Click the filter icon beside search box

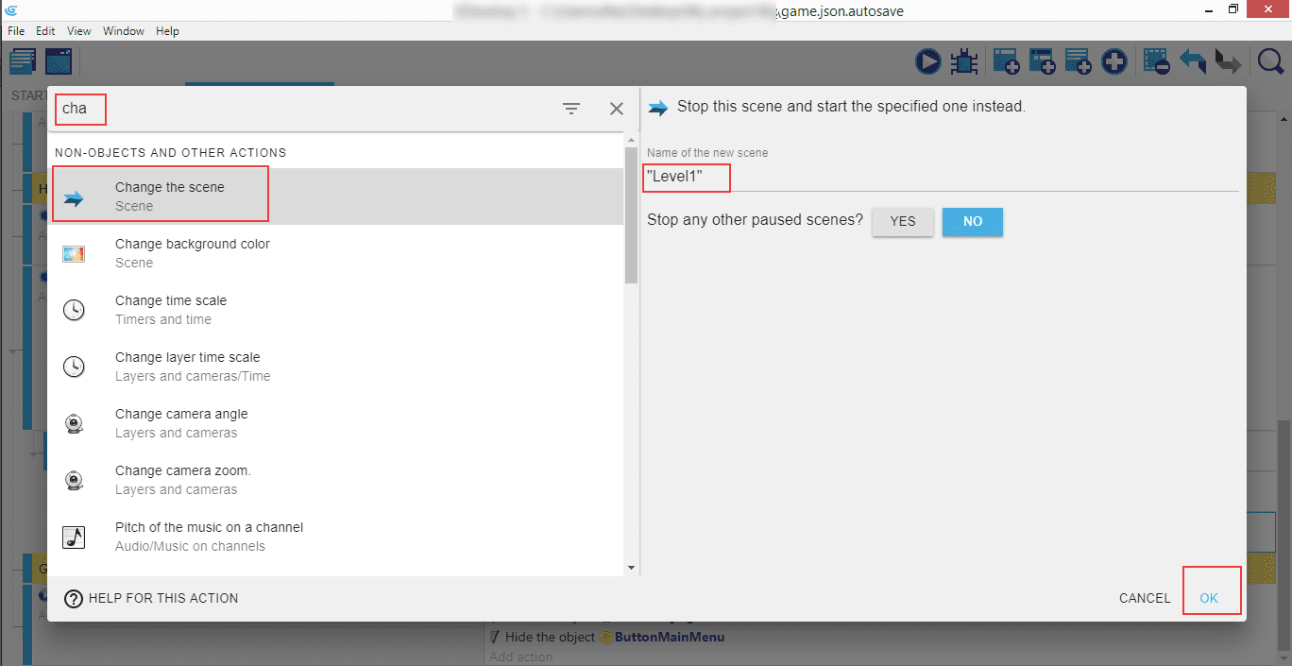pos(571,109)
